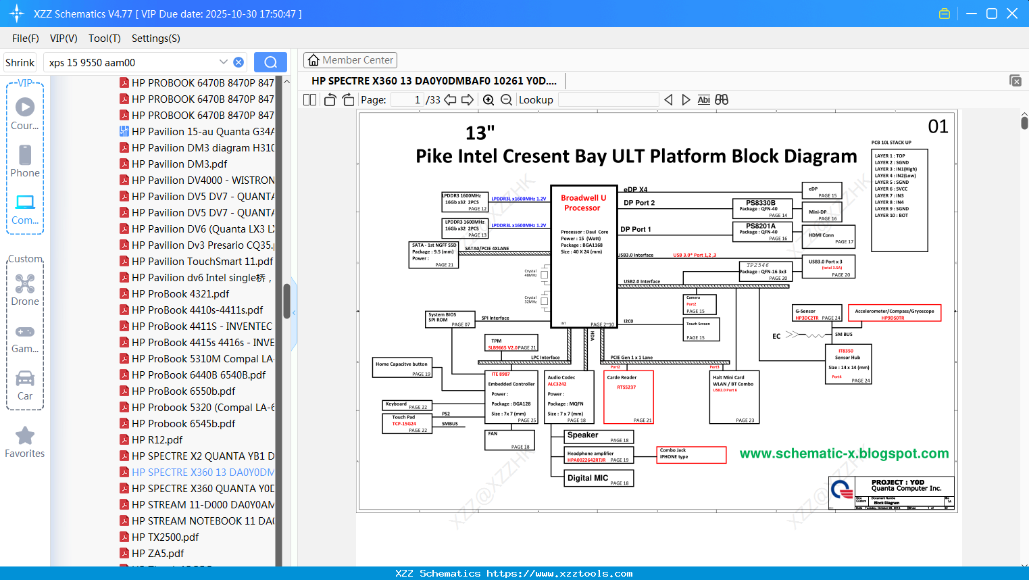Open the Tool(T) menu
The width and height of the screenshot is (1029, 580).
[105, 39]
